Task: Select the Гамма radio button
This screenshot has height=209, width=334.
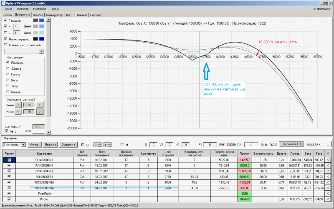Action: [8, 74]
